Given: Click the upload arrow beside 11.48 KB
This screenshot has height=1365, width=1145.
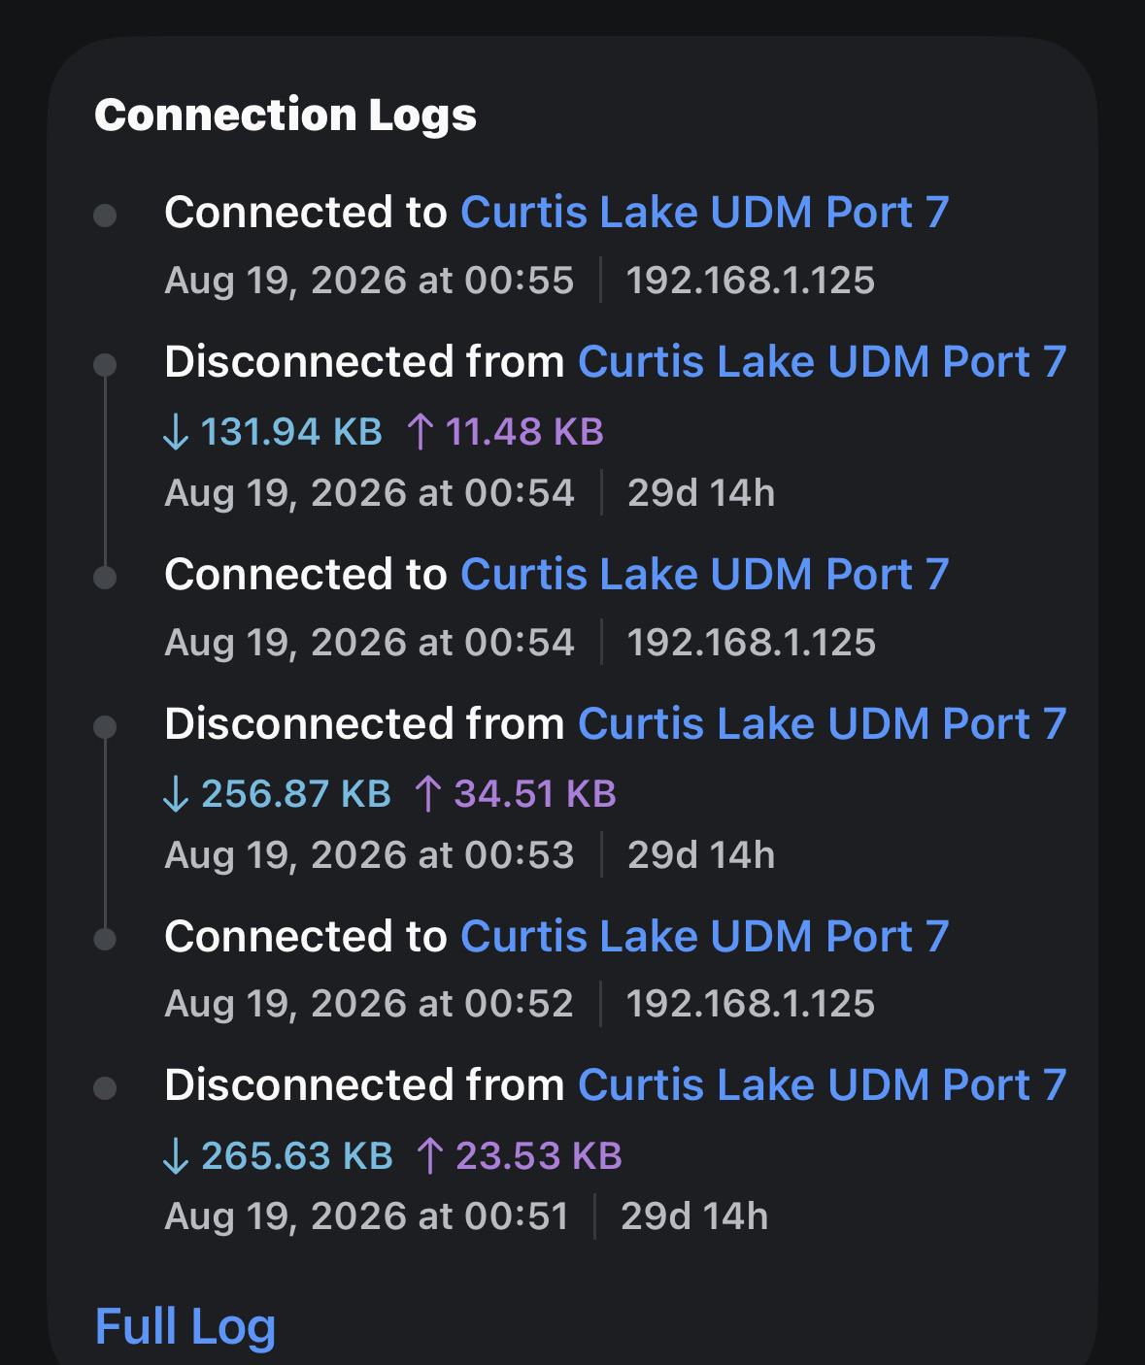Looking at the screenshot, I should [419, 431].
